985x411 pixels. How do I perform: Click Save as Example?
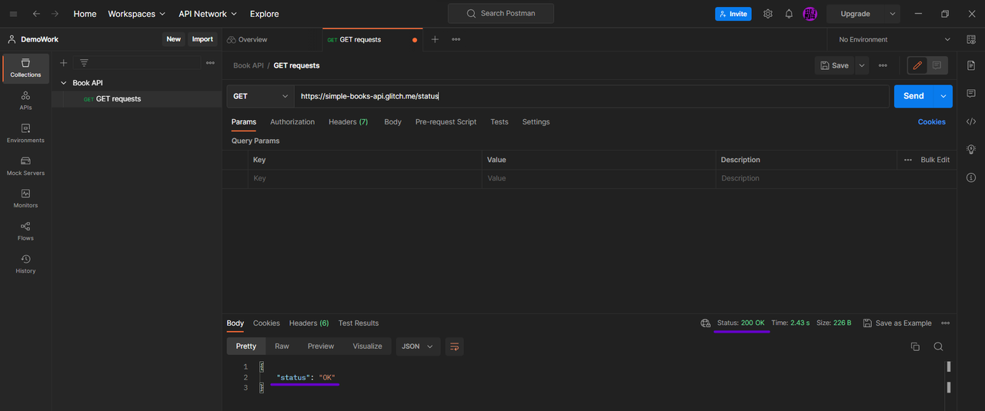[897, 323]
